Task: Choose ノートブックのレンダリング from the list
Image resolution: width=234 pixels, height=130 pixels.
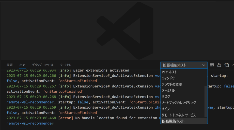Action: 179,103
